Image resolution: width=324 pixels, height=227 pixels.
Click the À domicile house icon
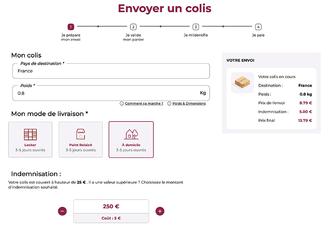[131, 134]
